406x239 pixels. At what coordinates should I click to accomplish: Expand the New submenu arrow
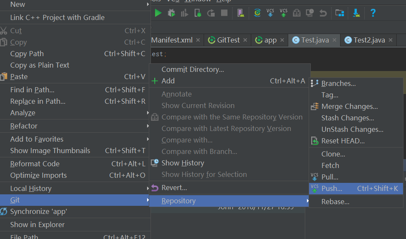[x=148, y=4]
